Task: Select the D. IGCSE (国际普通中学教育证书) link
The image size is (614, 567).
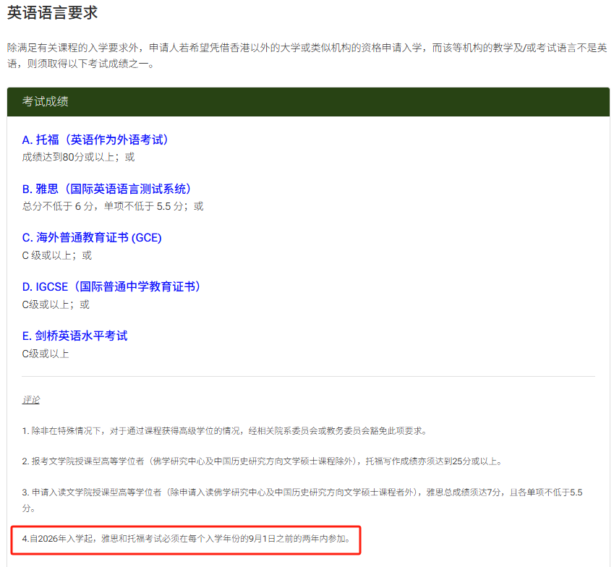Action: point(111,287)
